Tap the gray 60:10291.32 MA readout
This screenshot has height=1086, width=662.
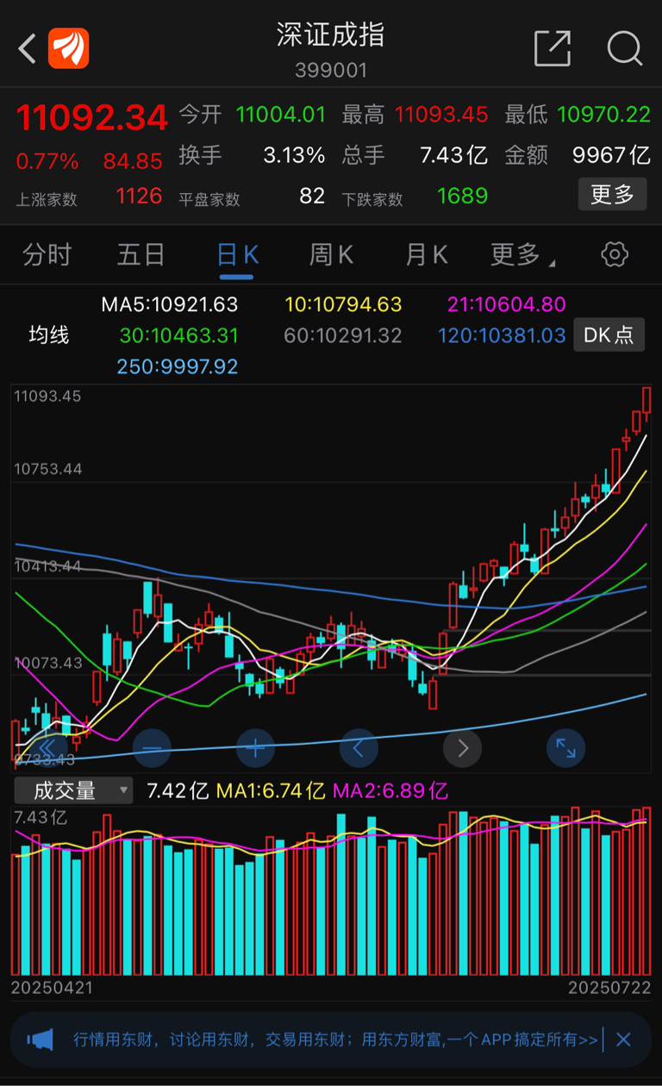[x=343, y=335]
